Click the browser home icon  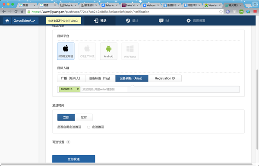click(x=22, y=12)
